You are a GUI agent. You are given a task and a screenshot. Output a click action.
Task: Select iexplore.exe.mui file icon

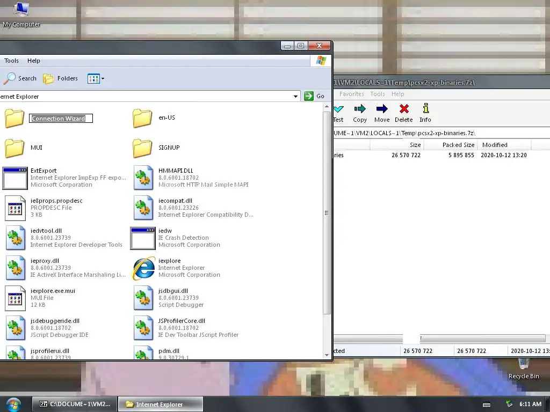[x=15, y=298]
